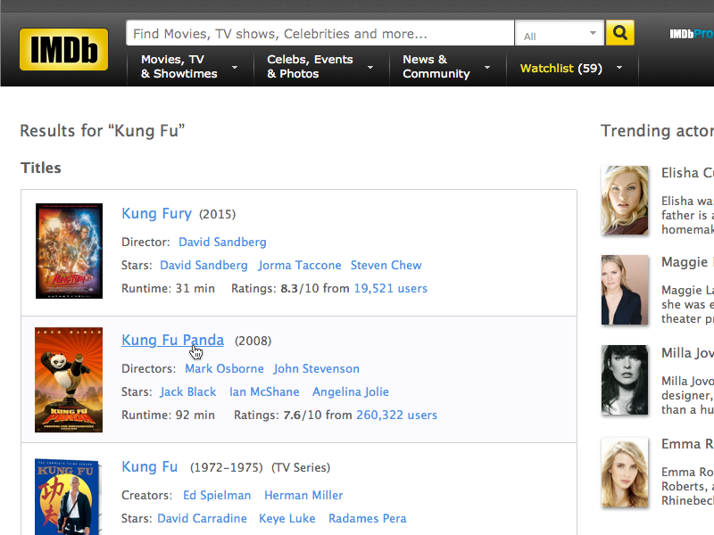Image resolution: width=714 pixels, height=535 pixels.
Task: Open the Kung Fury title link
Action: point(157,213)
